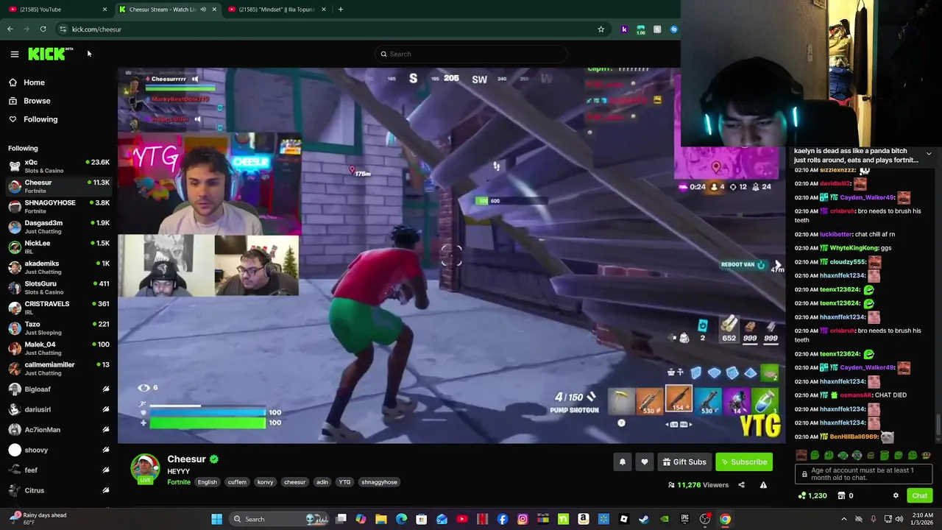Open Tazo channel in Following list
Viewport: 942px width, 530px height.
59,328
